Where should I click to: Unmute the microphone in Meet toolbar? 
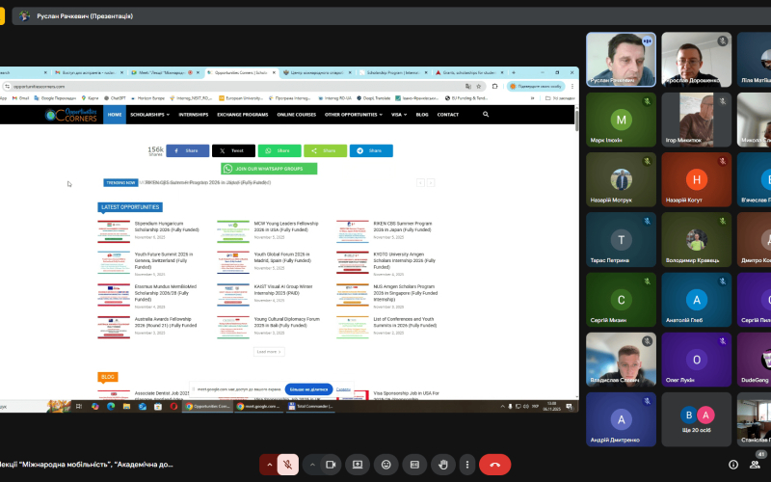pyautogui.click(x=287, y=464)
